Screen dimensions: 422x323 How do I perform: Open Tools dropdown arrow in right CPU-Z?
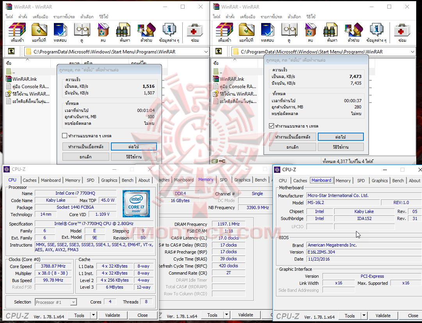click(364, 316)
